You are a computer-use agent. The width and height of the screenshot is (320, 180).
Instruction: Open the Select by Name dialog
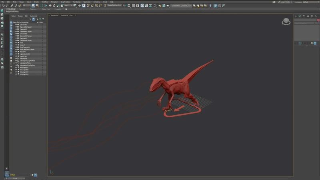click(37, 6)
